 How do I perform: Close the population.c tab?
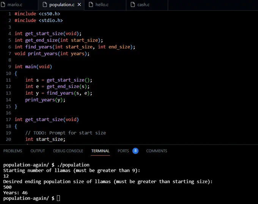point(79,5)
